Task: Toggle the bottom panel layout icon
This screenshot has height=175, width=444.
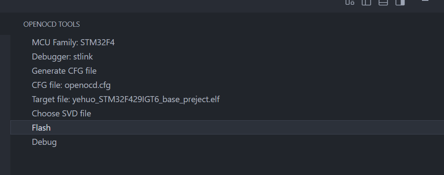Action: [x=383, y=2]
